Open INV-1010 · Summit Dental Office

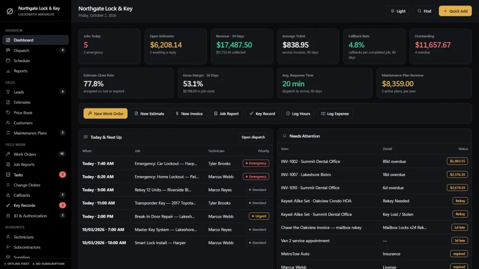pyautogui.click(x=375, y=188)
